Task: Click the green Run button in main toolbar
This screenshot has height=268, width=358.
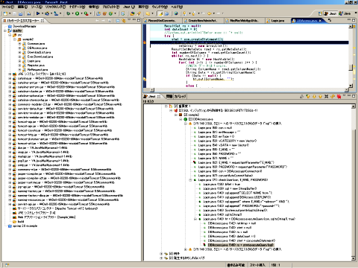Action: (77, 13)
